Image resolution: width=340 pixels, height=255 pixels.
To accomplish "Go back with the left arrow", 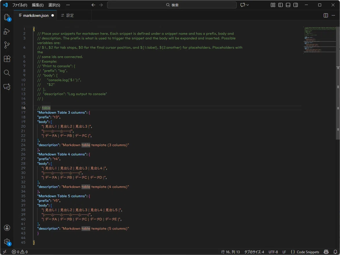I will [93, 5].
